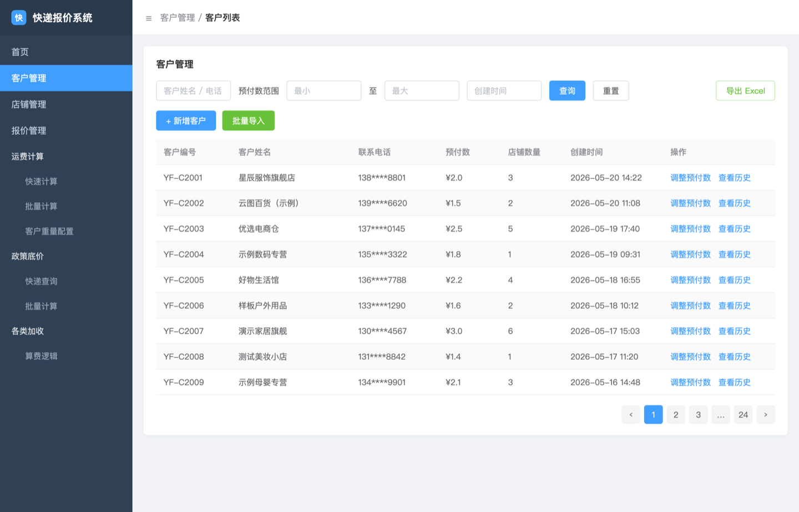Open 快递查询 submenu item
The height and width of the screenshot is (512, 799).
tap(66, 281)
